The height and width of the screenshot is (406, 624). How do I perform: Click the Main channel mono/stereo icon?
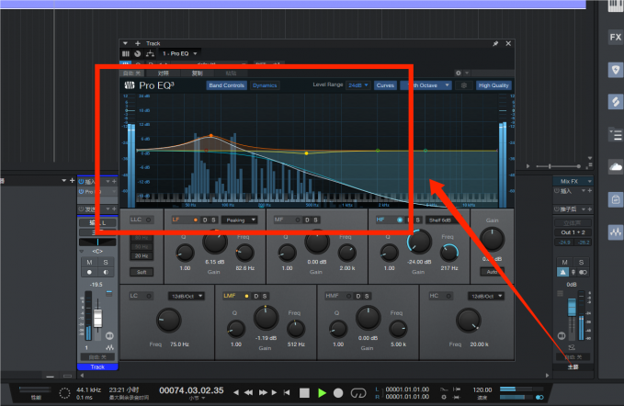pyautogui.click(x=583, y=273)
